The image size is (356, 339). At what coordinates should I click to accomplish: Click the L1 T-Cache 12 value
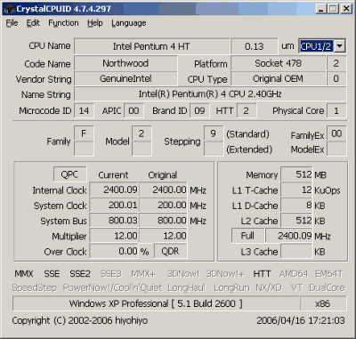[x=296, y=190]
